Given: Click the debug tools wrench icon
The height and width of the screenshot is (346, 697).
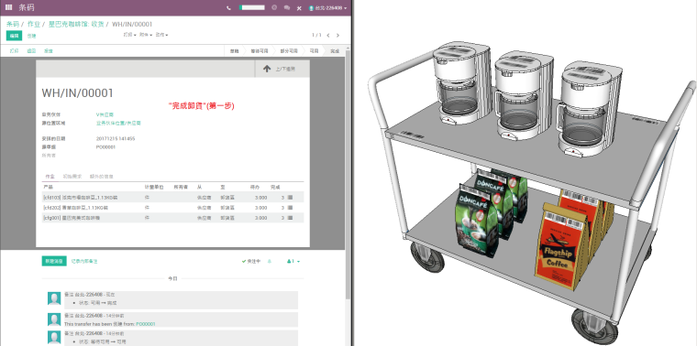Looking at the screenshot, I should 299,8.
